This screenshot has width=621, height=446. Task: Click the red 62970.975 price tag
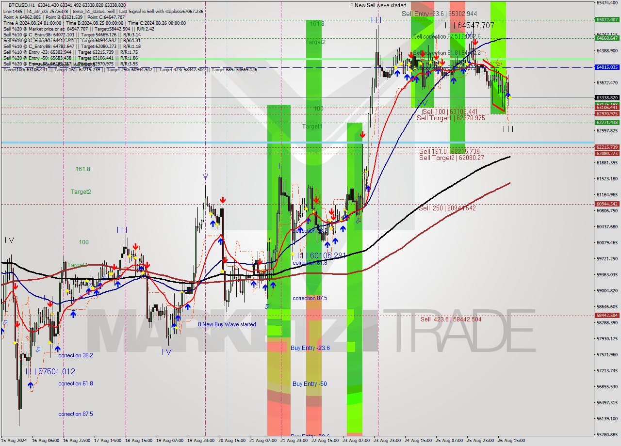(607, 113)
